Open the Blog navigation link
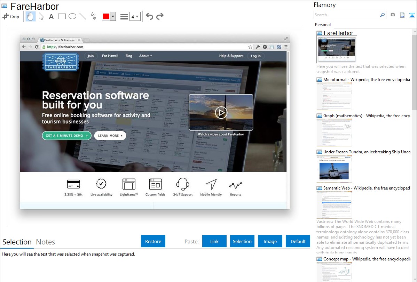This screenshot has width=417, height=282. click(129, 56)
